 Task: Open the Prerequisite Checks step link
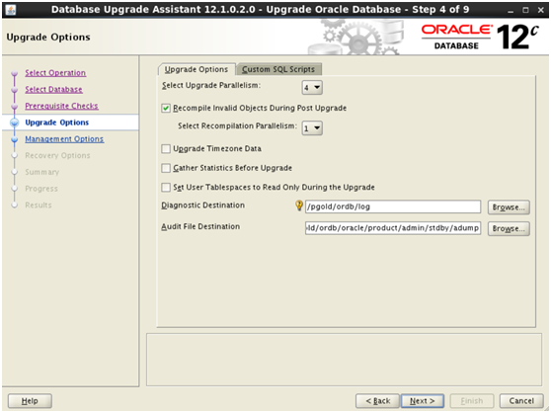(62, 106)
